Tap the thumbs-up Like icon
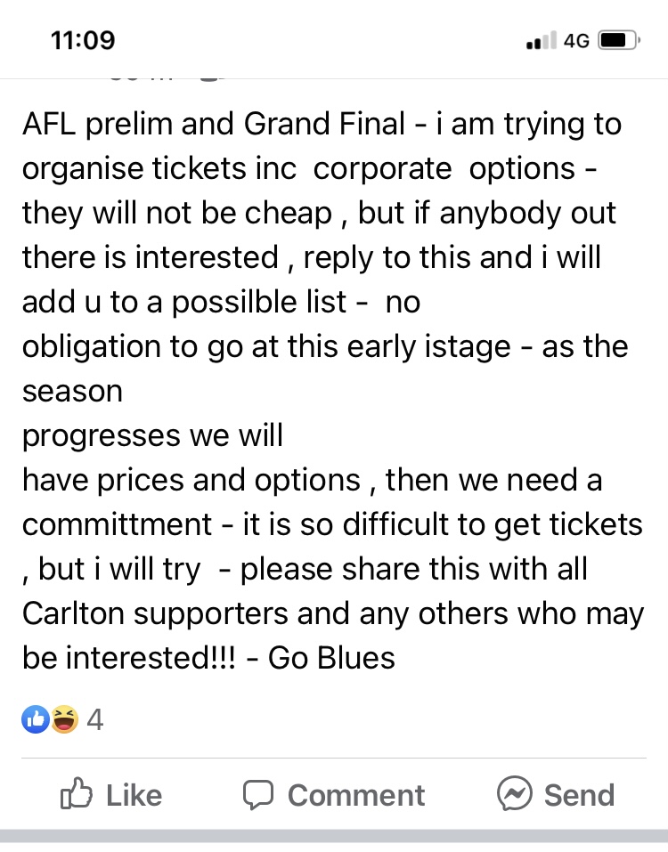The width and height of the screenshot is (668, 852). (x=75, y=793)
